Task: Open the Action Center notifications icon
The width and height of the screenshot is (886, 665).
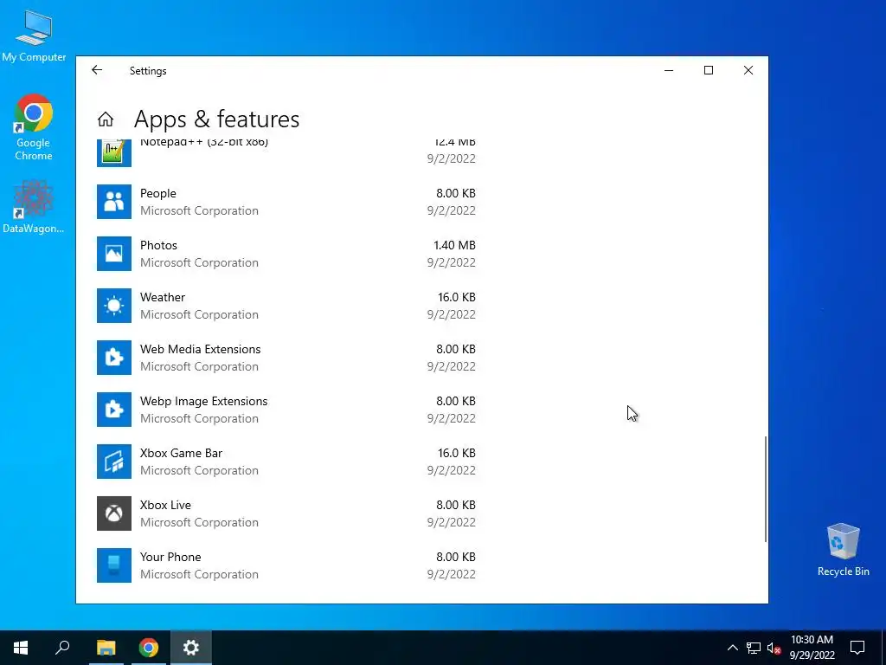Action: pos(857,648)
